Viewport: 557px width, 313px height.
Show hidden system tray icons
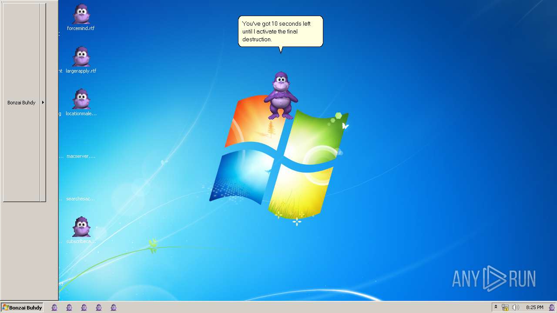click(496, 307)
